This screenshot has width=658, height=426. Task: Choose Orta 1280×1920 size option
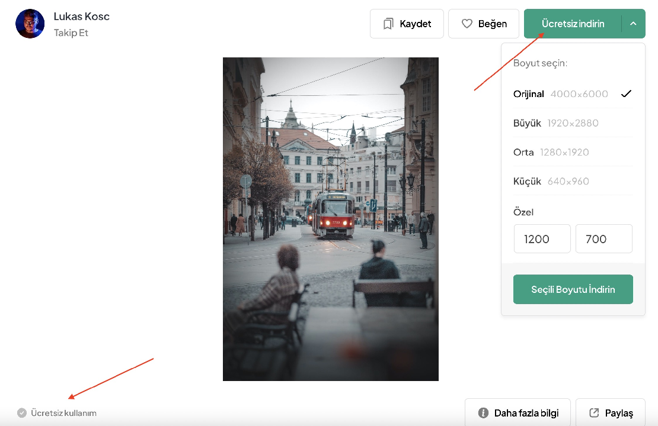(x=551, y=152)
